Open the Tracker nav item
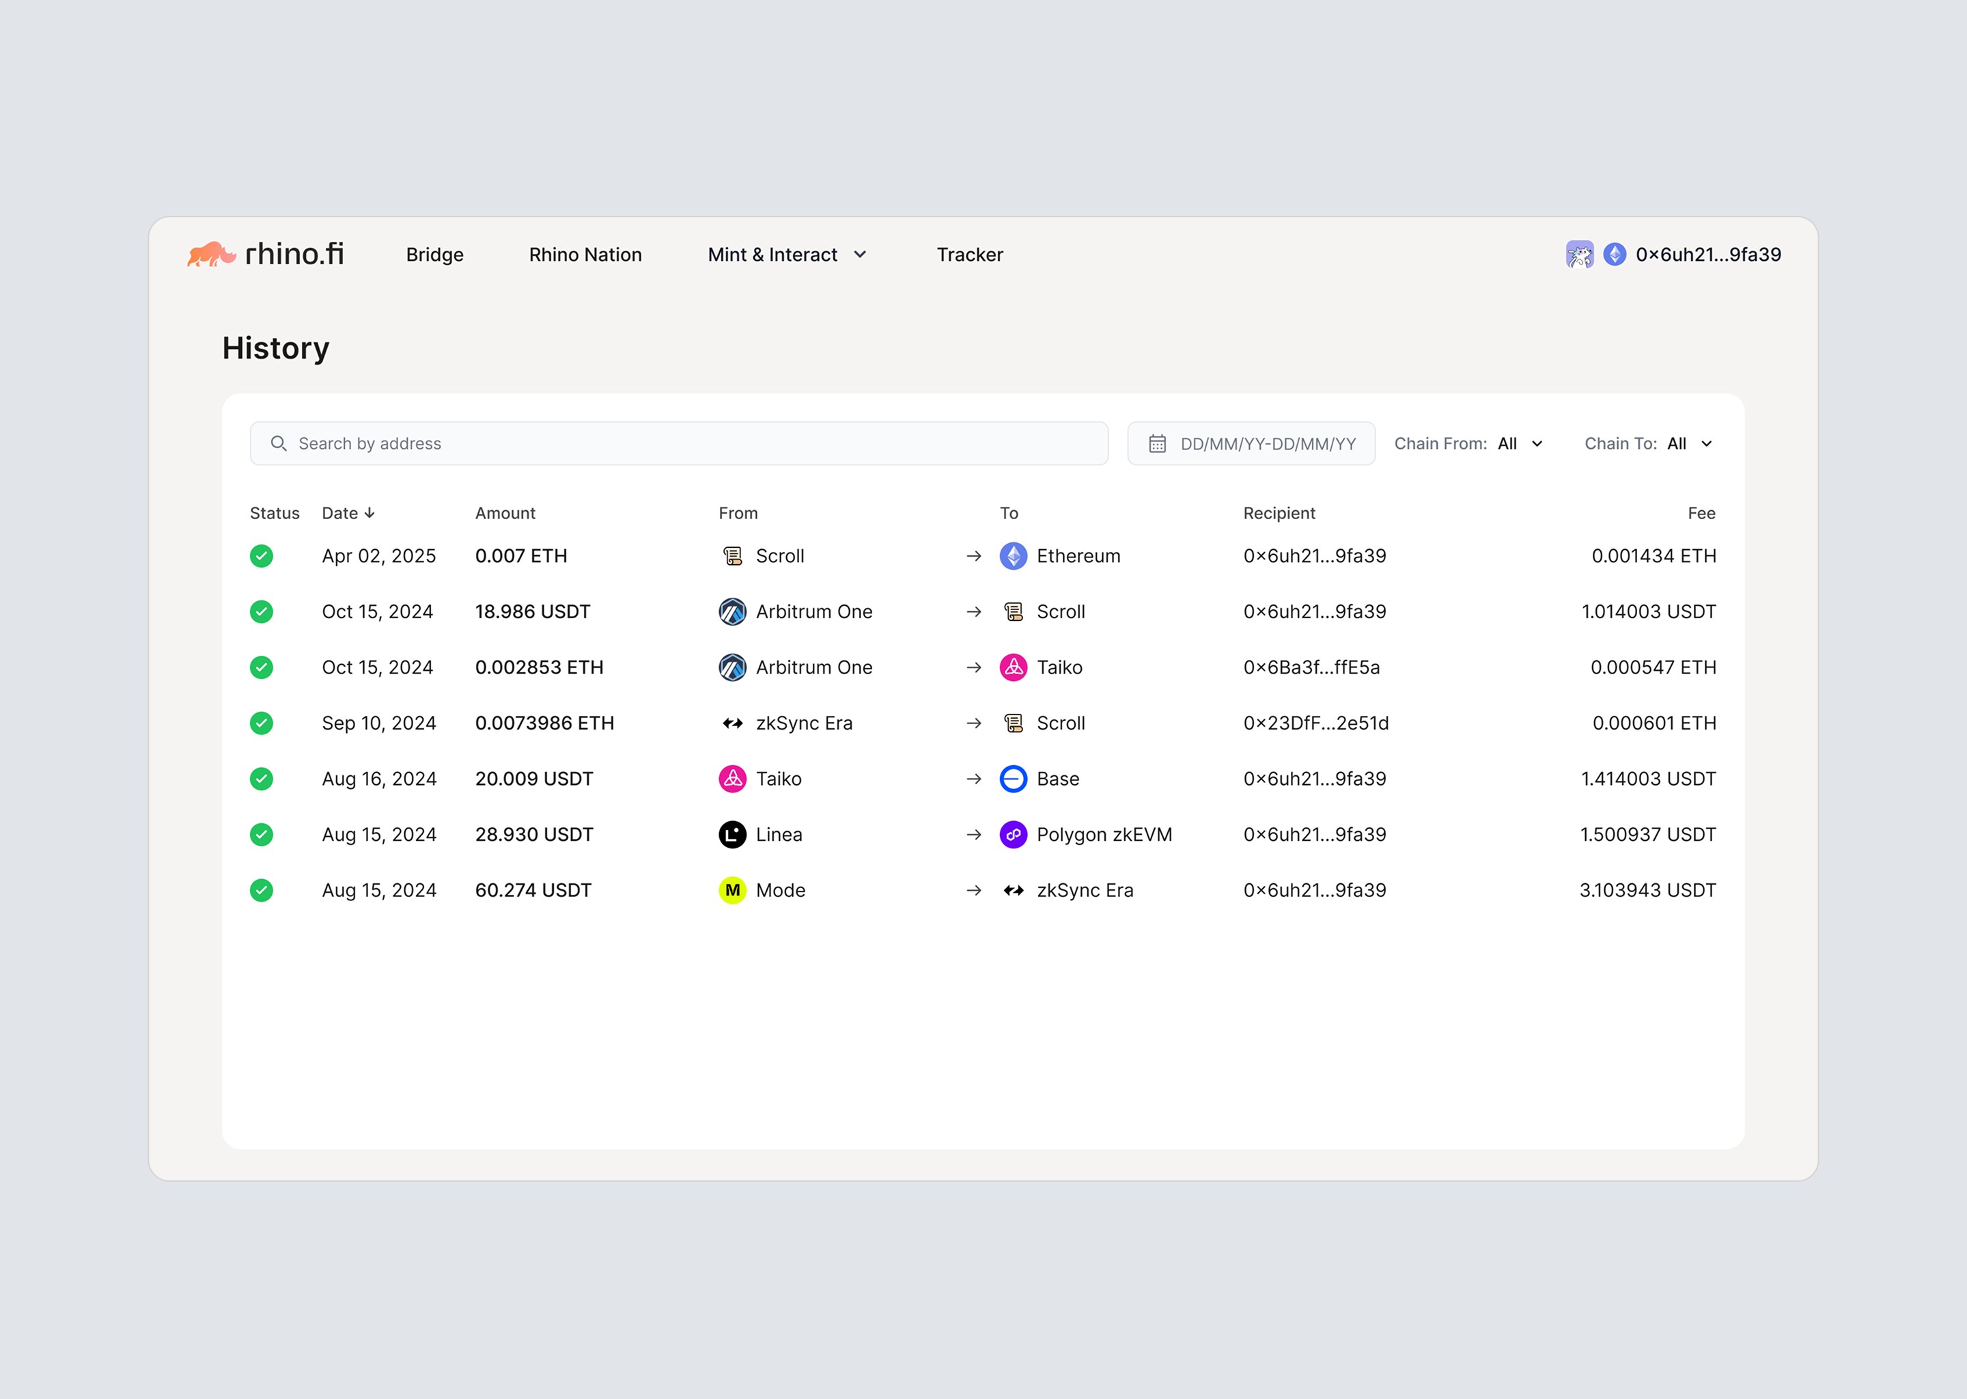The height and width of the screenshot is (1399, 1967). click(x=970, y=254)
